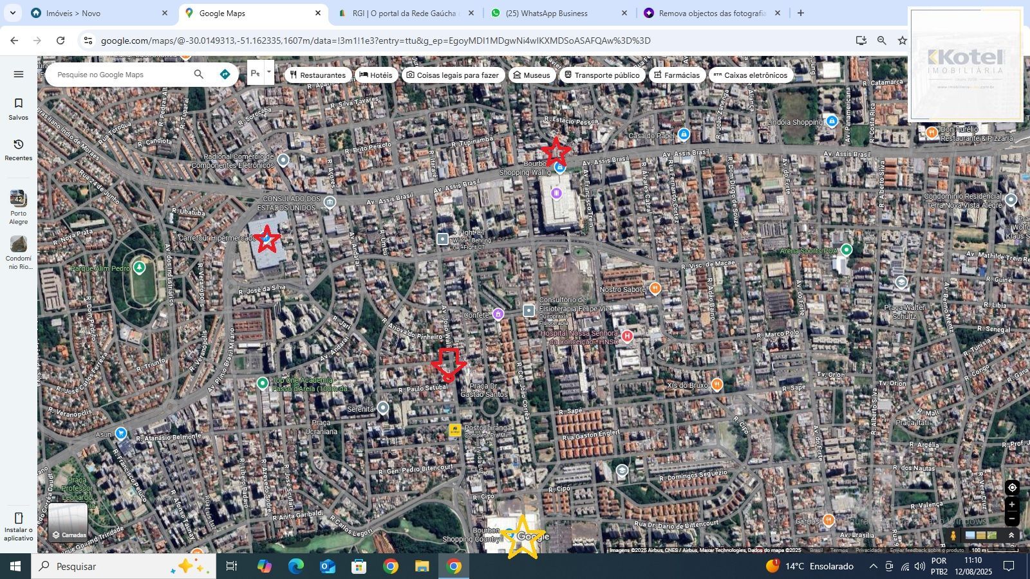Viewport: 1030px width, 579px height.
Task: Activate the Street View pegman
Action: (953, 535)
